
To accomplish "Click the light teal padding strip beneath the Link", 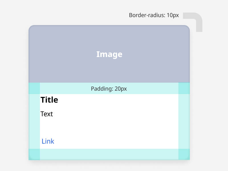I will [109, 154].
